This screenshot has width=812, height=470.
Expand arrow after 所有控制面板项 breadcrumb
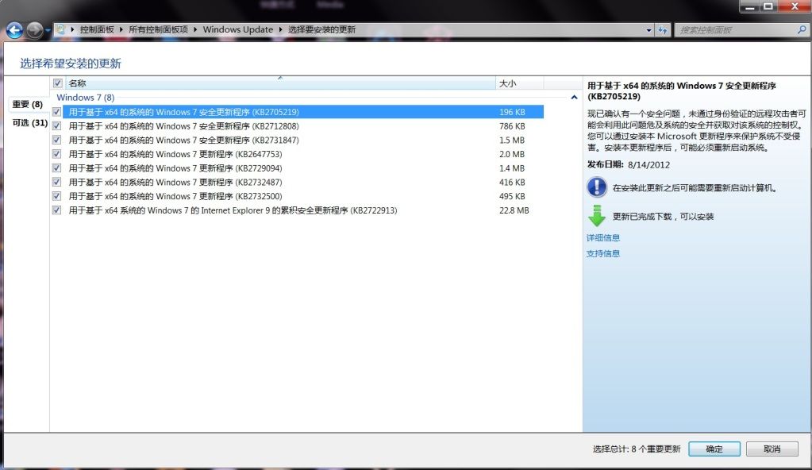point(195,29)
